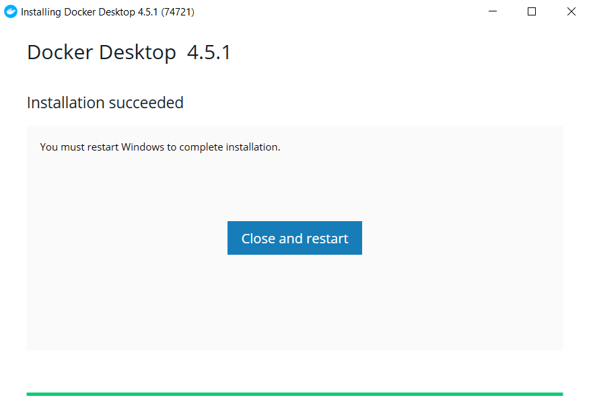Click the word 'Close' in the blue button
The image size is (591, 408).
pos(258,239)
